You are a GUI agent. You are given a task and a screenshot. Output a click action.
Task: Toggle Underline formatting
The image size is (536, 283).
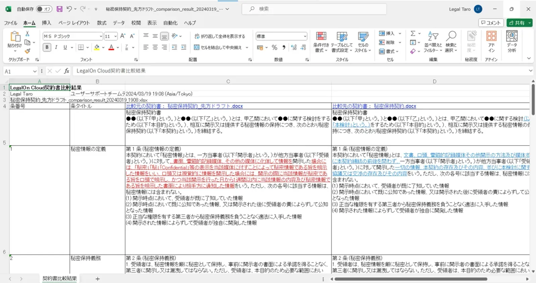(x=65, y=47)
